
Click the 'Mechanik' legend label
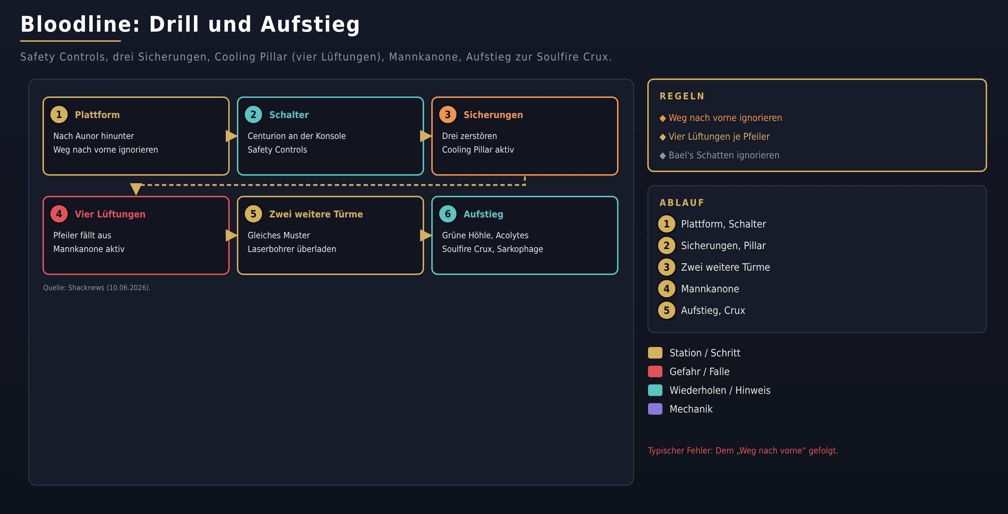[x=690, y=409]
